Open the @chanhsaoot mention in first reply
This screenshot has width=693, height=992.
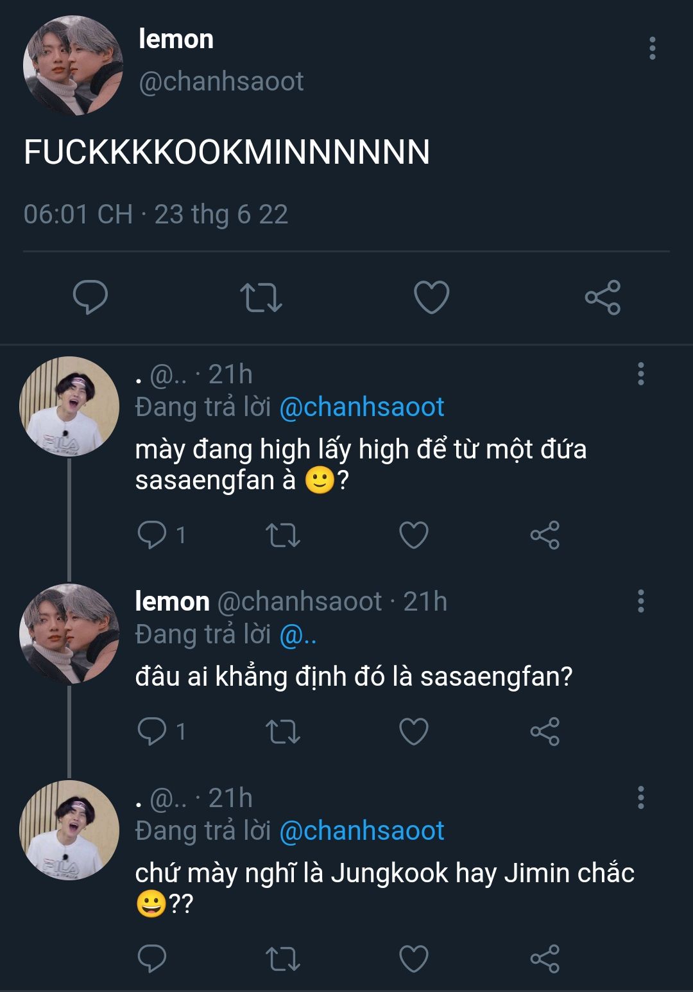point(361,407)
